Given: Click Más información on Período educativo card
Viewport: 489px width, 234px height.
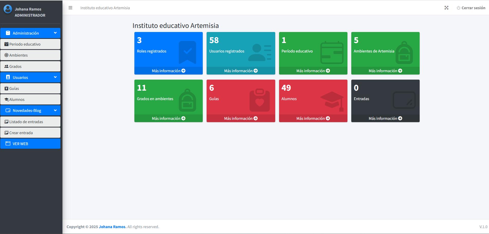Looking at the screenshot, I should point(313,71).
